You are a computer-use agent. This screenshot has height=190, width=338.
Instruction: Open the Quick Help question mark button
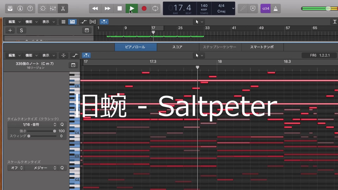coord(30,8)
